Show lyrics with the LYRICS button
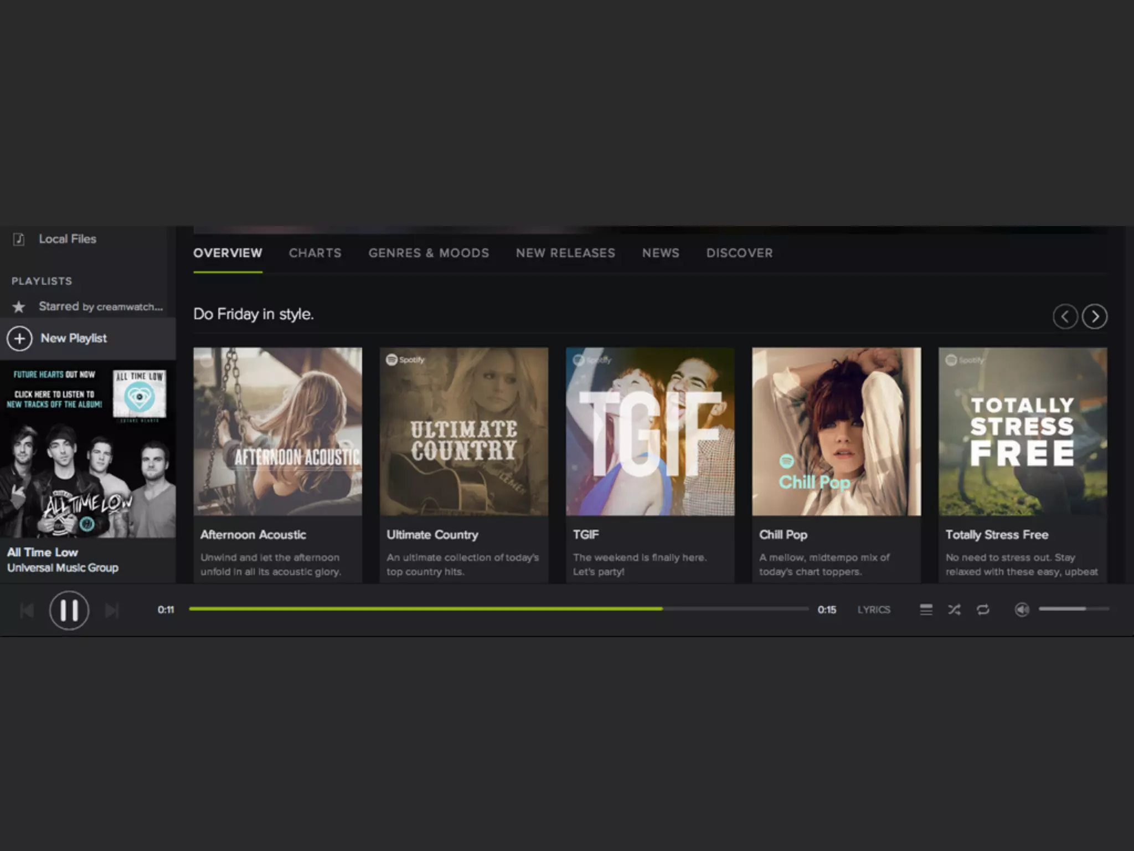 (x=874, y=609)
